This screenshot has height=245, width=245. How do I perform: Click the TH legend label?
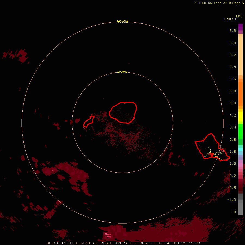click(234, 212)
